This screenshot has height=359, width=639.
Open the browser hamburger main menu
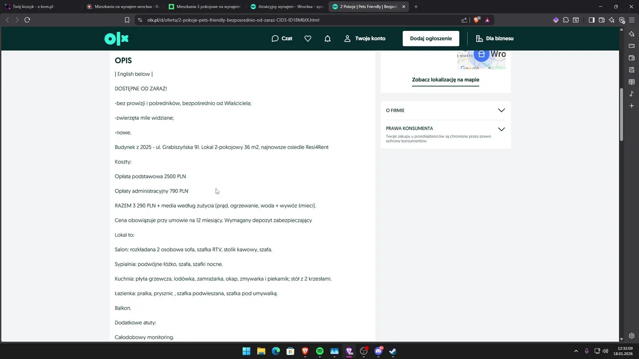(x=632, y=20)
